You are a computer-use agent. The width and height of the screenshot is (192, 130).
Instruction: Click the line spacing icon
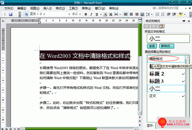148,14
